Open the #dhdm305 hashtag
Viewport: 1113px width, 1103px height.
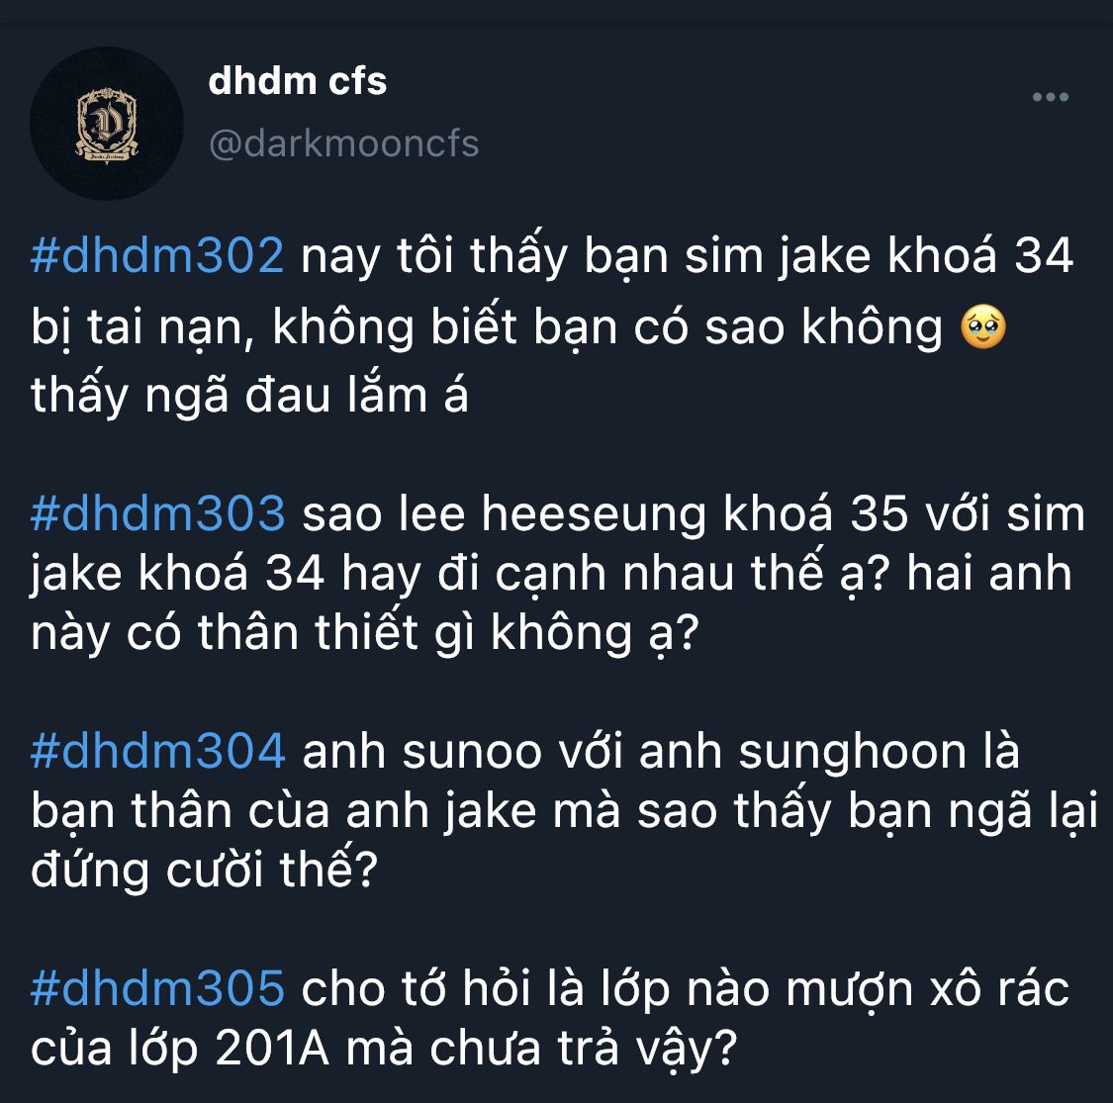(x=157, y=988)
